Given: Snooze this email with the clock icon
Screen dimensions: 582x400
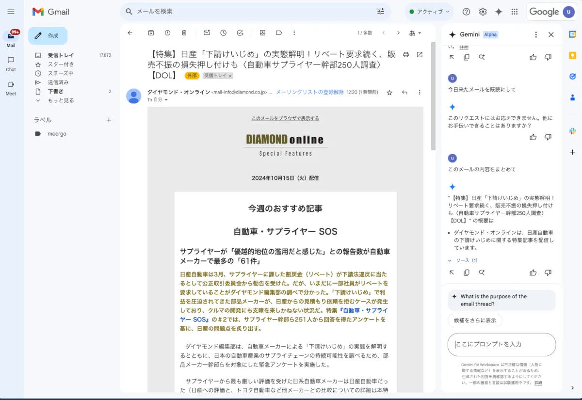Looking at the screenshot, I should pyautogui.click(x=223, y=33).
